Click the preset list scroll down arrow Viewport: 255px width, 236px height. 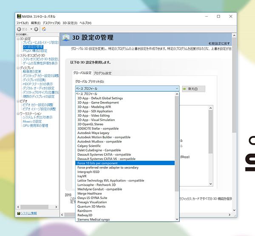[x=177, y=219]
